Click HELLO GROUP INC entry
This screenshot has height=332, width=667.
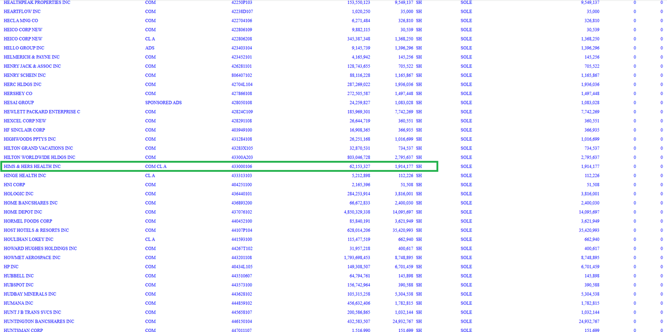(x=24, y=48)
